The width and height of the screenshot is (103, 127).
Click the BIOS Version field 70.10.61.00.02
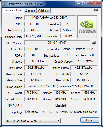pos(57,43)
